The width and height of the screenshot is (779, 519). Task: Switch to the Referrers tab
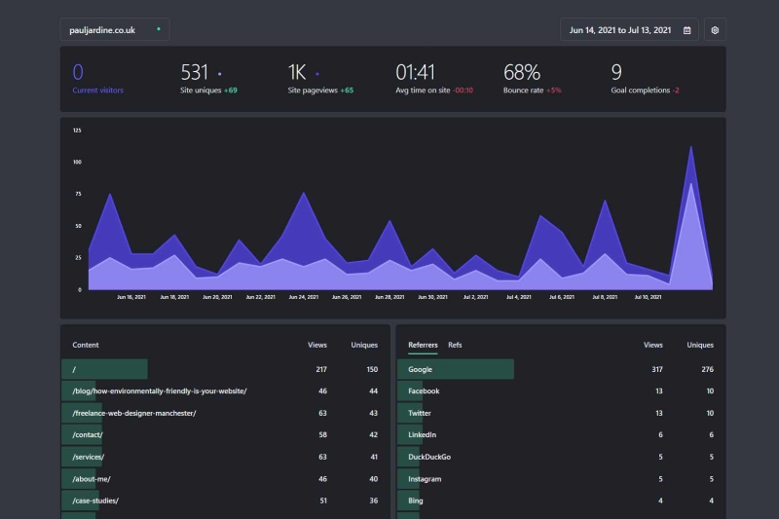pos(423,345)
